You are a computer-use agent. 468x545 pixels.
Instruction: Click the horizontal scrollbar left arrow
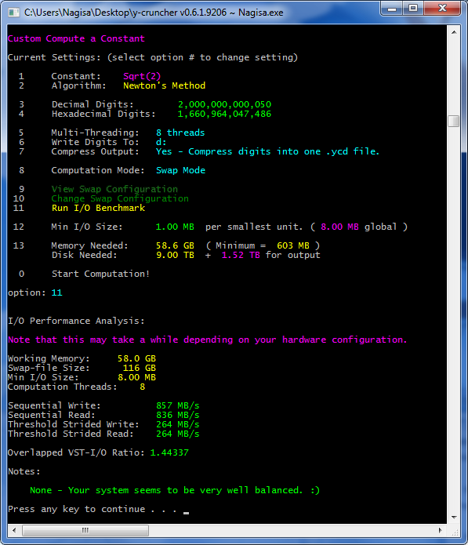click(14, 530)
